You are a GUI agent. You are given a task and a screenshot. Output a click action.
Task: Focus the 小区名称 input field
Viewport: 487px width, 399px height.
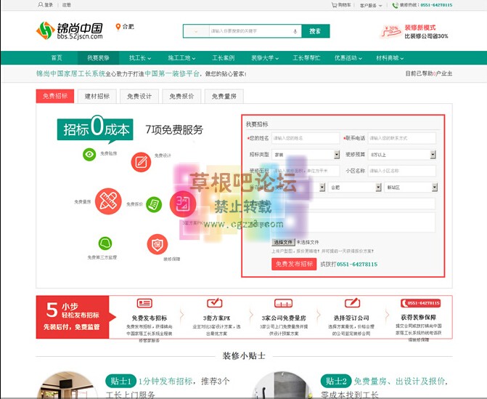tap(402, 171)
